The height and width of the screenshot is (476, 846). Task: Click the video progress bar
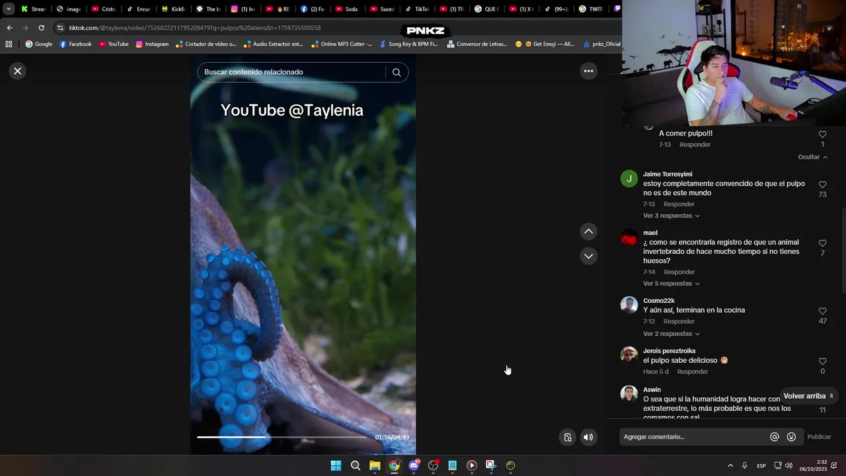click(283, 437)
